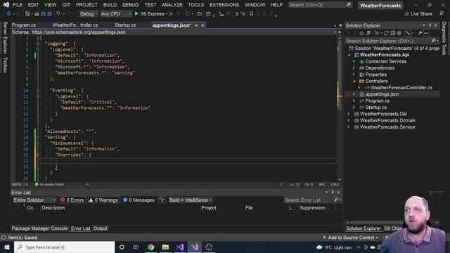
Task: Click Add to Source Control
Action: pyautogui.click(x=351, y=238)
